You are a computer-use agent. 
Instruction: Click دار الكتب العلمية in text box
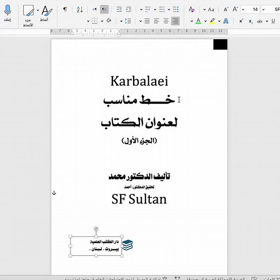click(x=104, y=242)
